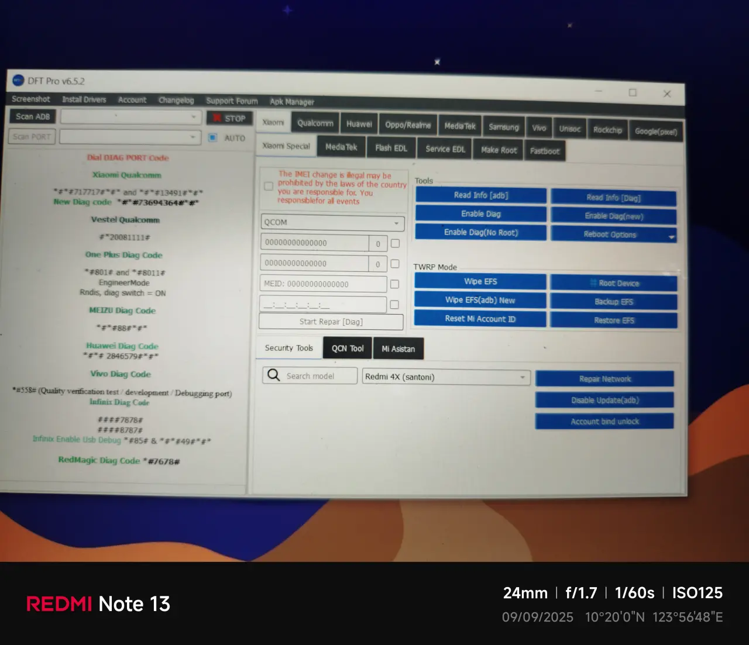Select the Service EDL sub-tab

pos(445,149)
